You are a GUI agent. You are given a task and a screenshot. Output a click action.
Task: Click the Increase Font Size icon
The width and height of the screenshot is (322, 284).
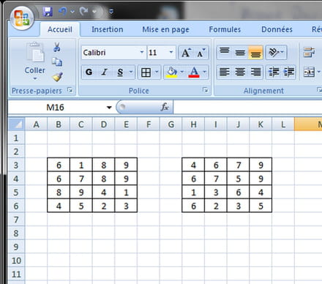[186, 53]
